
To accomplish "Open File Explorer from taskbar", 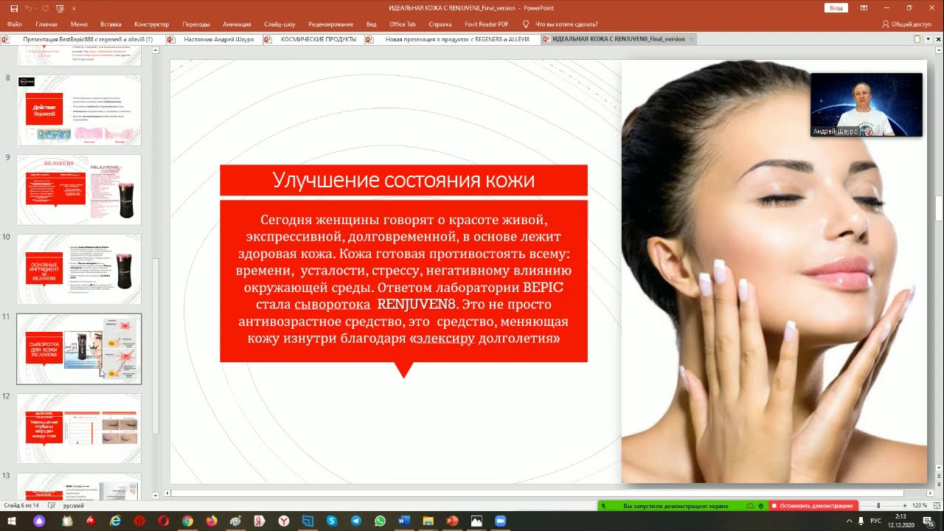I will pyautogui.click(x=428, y=521).
